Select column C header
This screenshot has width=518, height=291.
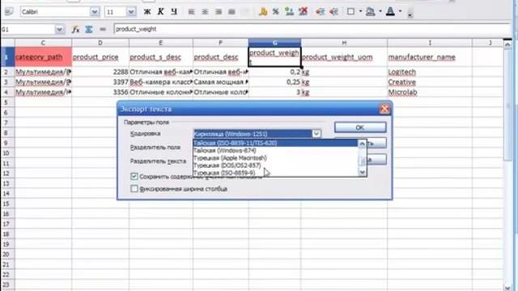(43, 43)
